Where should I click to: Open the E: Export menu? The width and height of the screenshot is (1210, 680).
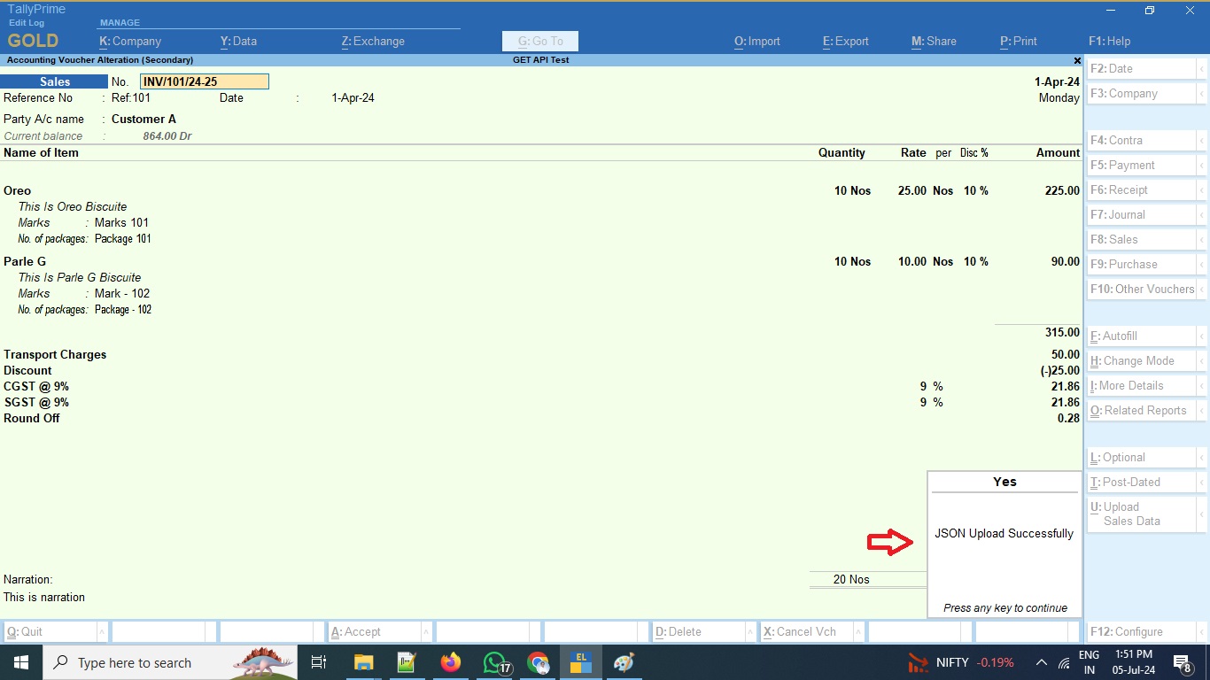pyautogui.click(x=846, y=42)
